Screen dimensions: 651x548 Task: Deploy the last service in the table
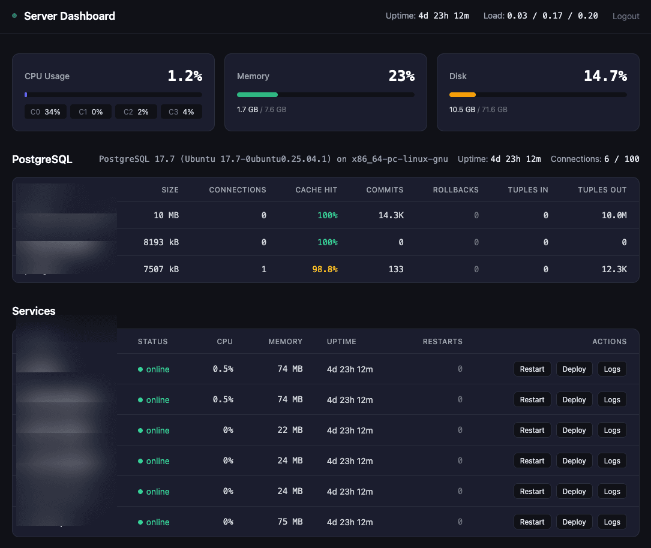click(574, 522)
